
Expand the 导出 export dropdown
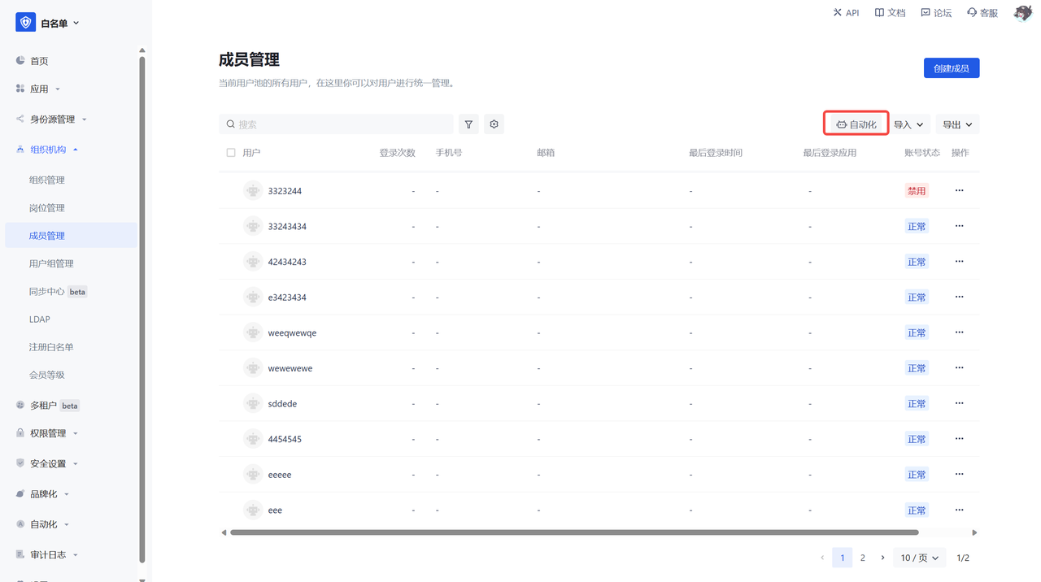956,124
